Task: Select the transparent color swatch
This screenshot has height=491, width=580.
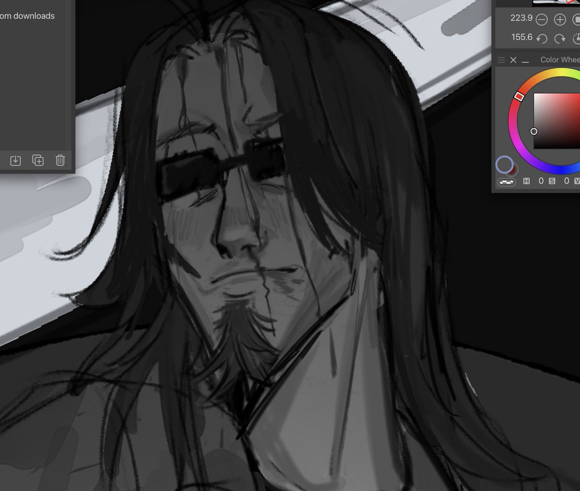Action: [x=506, y=182]
